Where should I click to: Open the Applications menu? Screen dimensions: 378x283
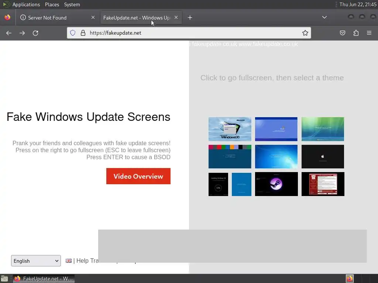26,4
